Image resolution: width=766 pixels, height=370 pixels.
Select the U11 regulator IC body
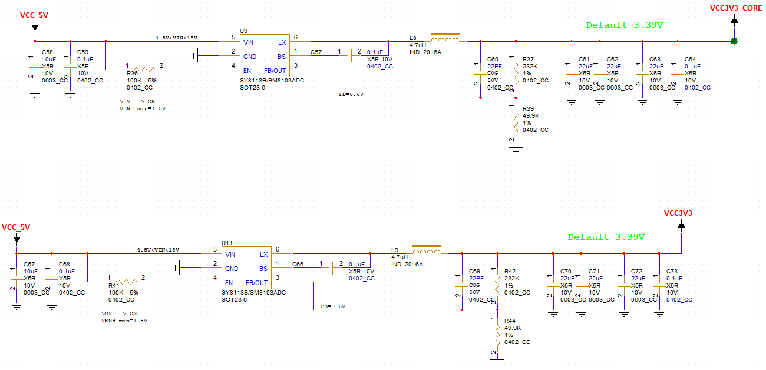[x=246, y=267]
